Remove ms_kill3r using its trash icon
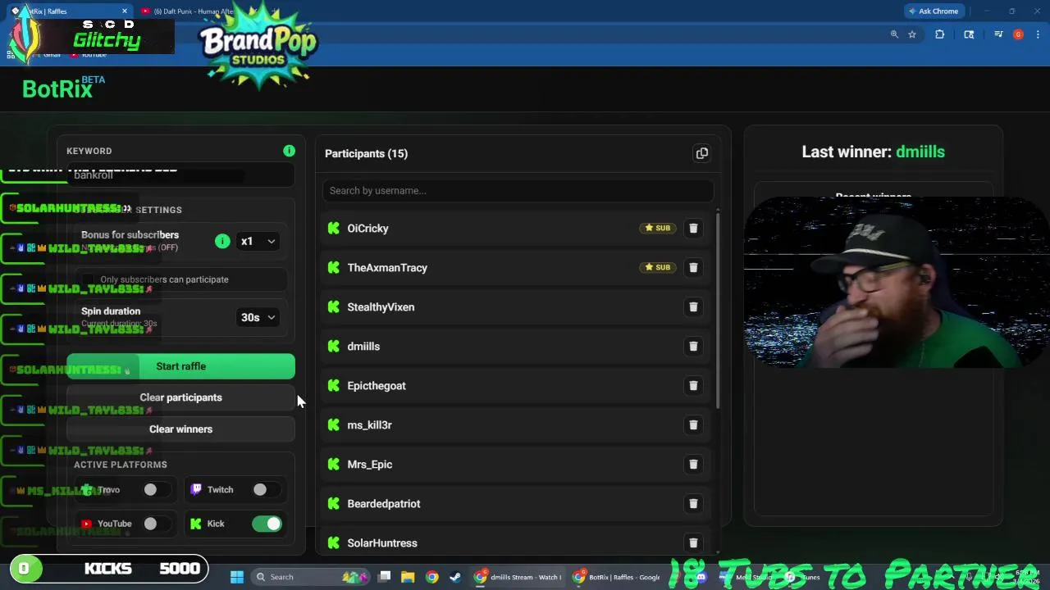1050x590 pixels. [693, 425]
